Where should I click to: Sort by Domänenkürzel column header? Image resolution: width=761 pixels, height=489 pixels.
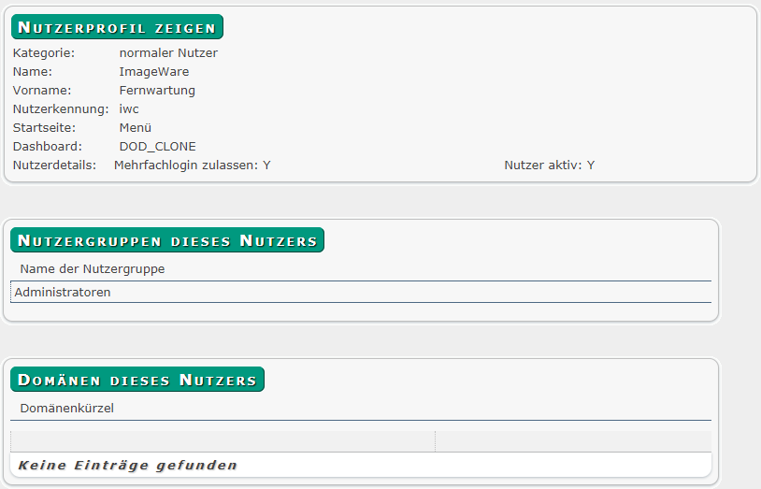point(66,409)
